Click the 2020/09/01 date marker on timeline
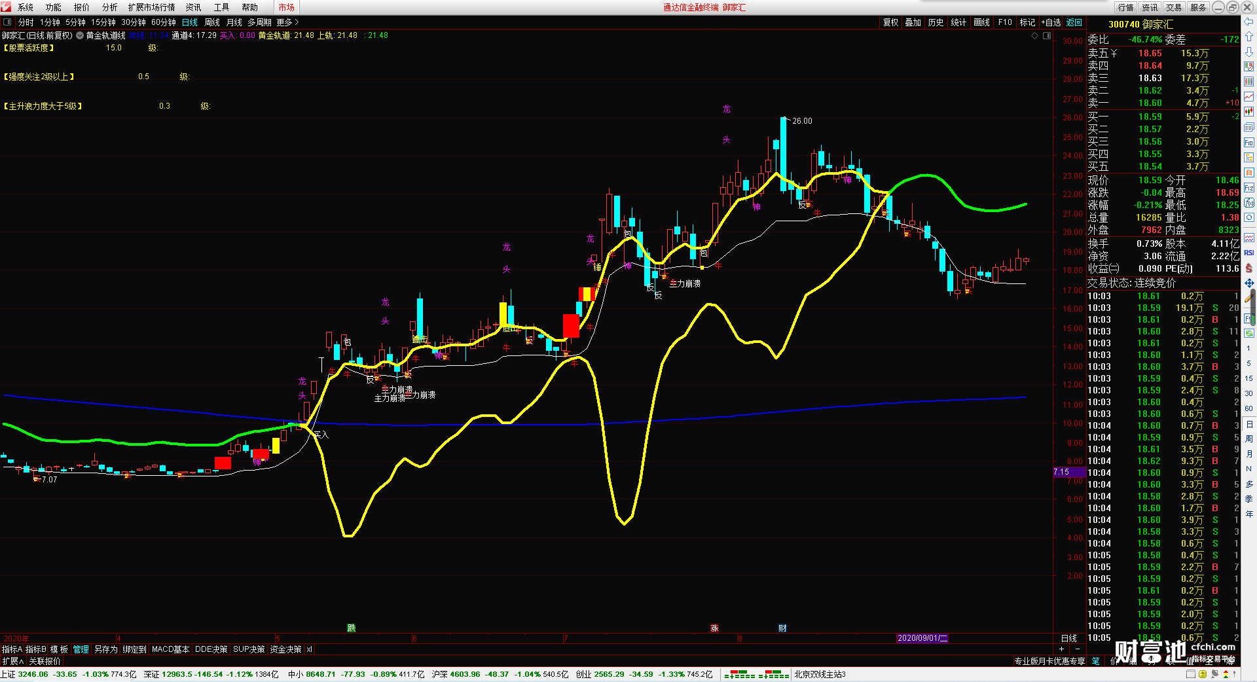The width and height of the screenshot is (1257, 682). coord(922,638)
